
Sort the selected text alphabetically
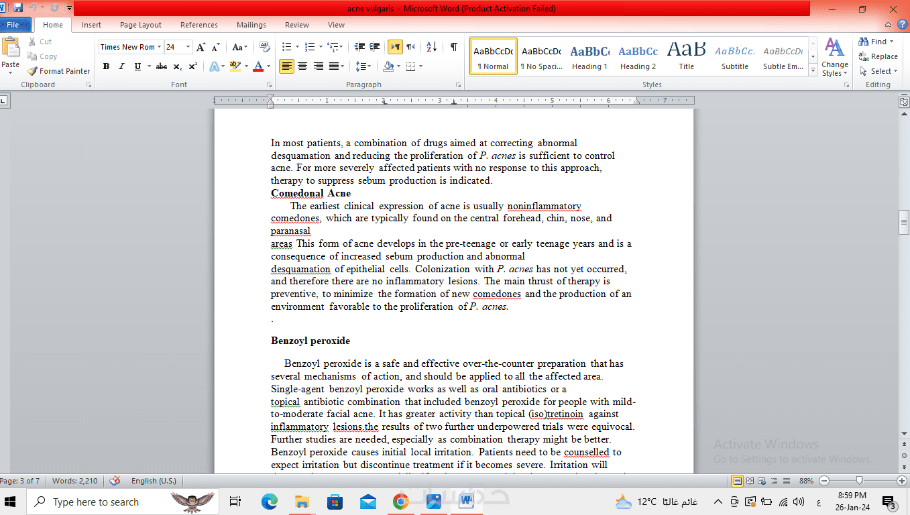click(x=431, y=47)
